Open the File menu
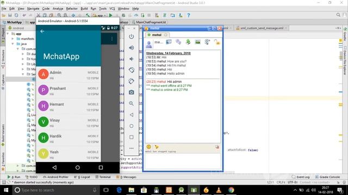The width and height of the screenshot is (348, 195). pyautogui.click(x=4, y=9)
